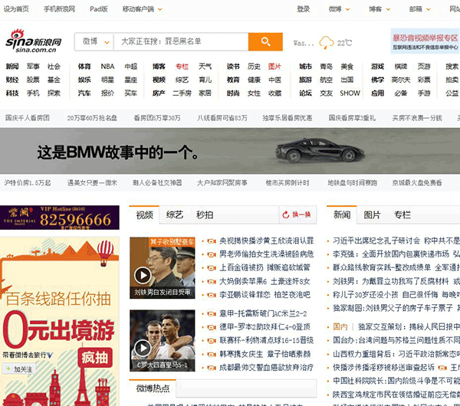Click the 22℃ temperature reading
Viewport: 460px width, 406px height.
tap(344, 43)
